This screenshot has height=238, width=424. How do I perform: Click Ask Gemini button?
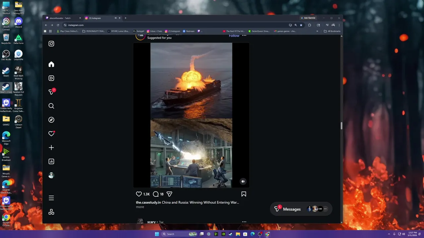click(x=308, y=18)
